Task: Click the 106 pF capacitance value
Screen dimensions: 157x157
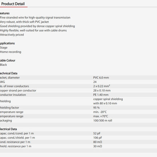Action: (x=97, y=138)
